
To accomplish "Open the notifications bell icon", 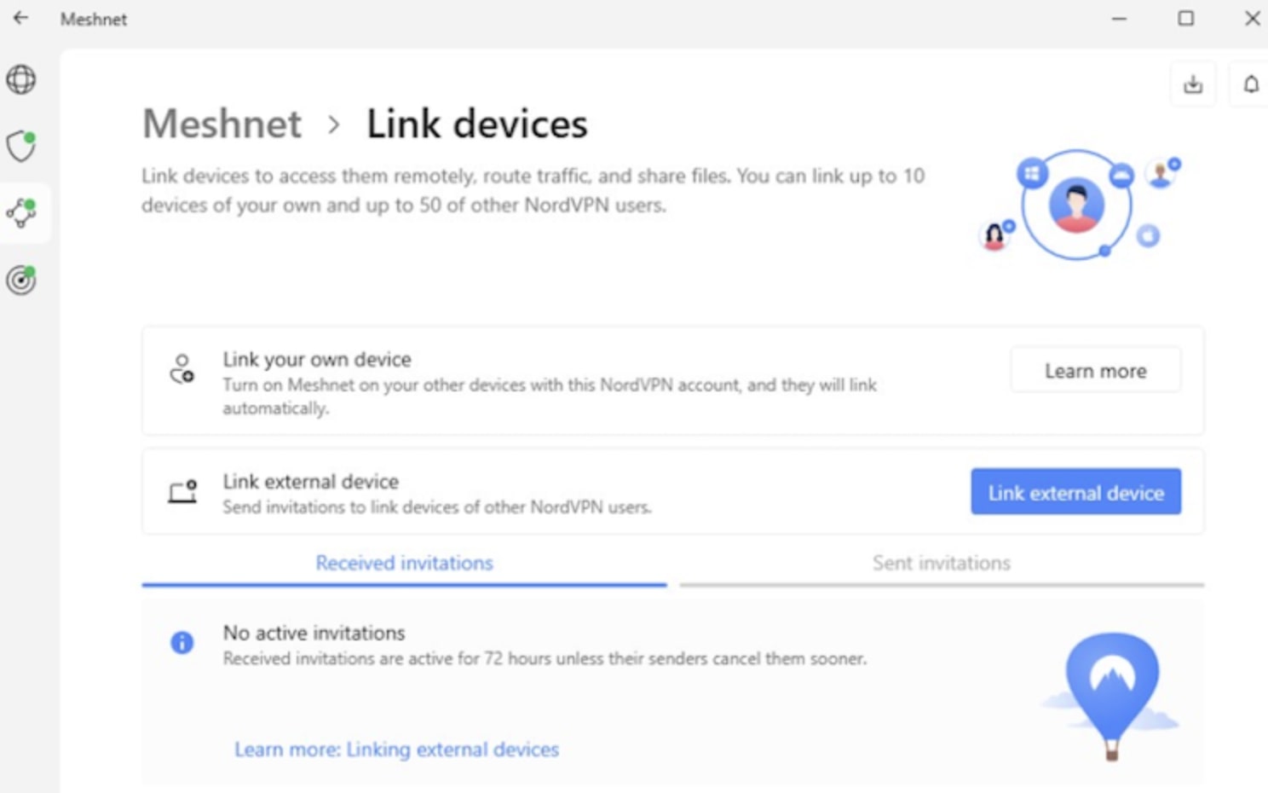I will [1250, 84].
